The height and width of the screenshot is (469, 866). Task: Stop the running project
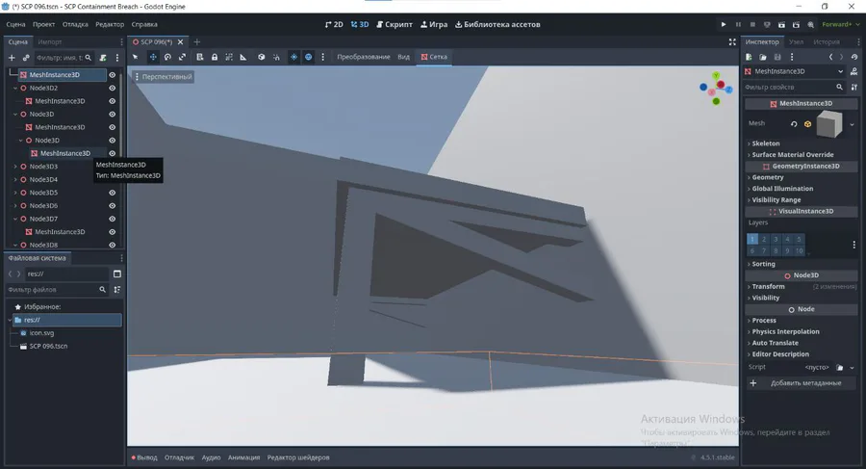point(752,24)
